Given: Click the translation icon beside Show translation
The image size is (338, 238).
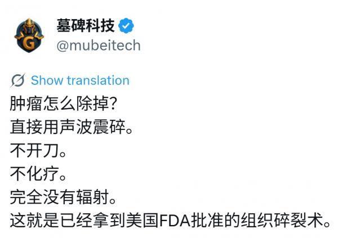Looking at the screenshot, I should (18, 80).
